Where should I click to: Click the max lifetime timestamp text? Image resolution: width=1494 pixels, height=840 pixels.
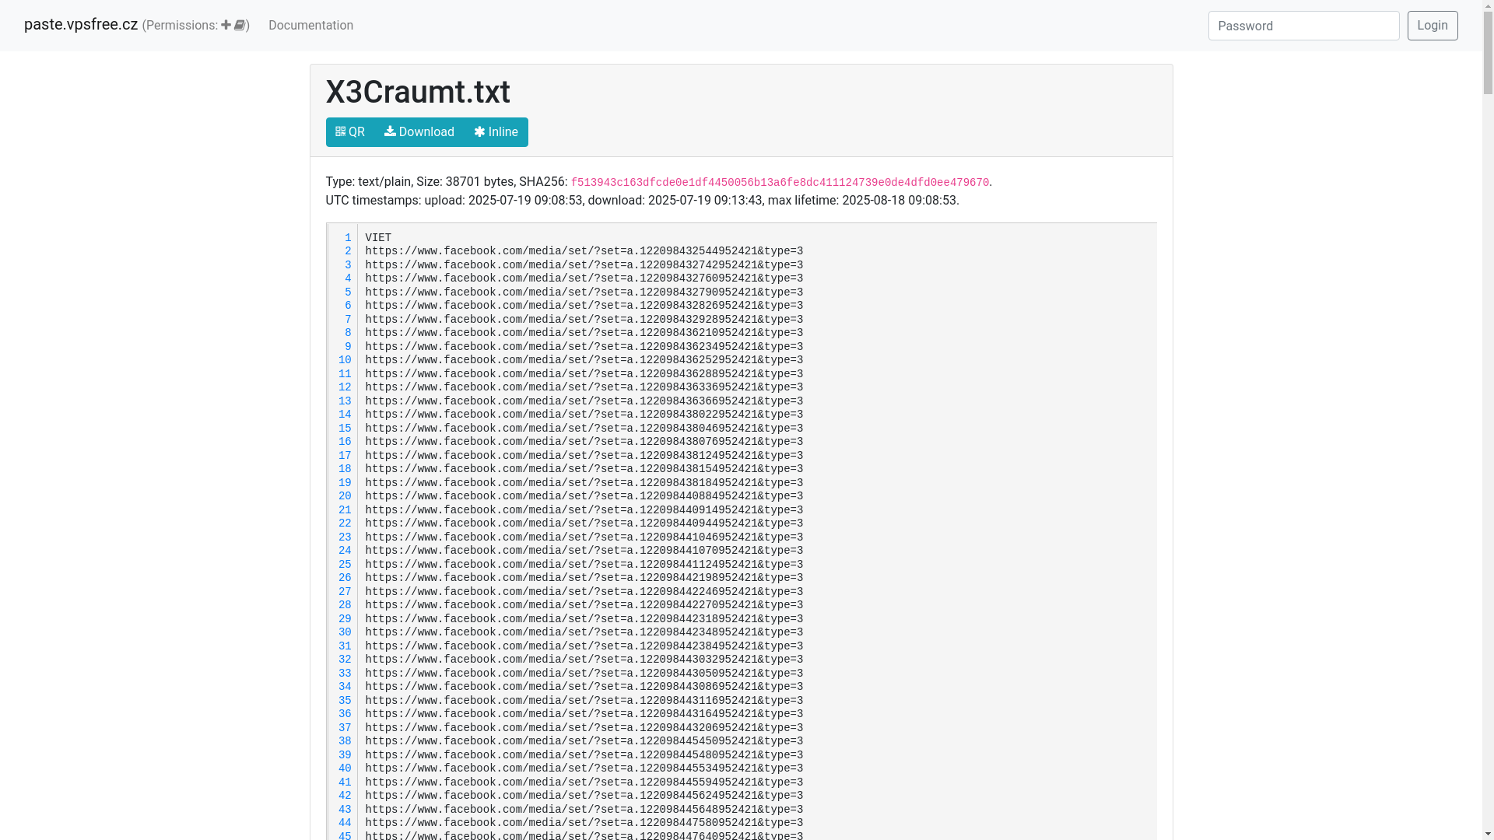[864, 201]
